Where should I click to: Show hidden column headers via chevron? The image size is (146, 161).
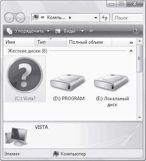tap(131, 43)
